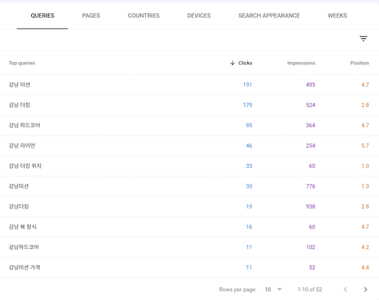Switch to the Queries tab

42,16
